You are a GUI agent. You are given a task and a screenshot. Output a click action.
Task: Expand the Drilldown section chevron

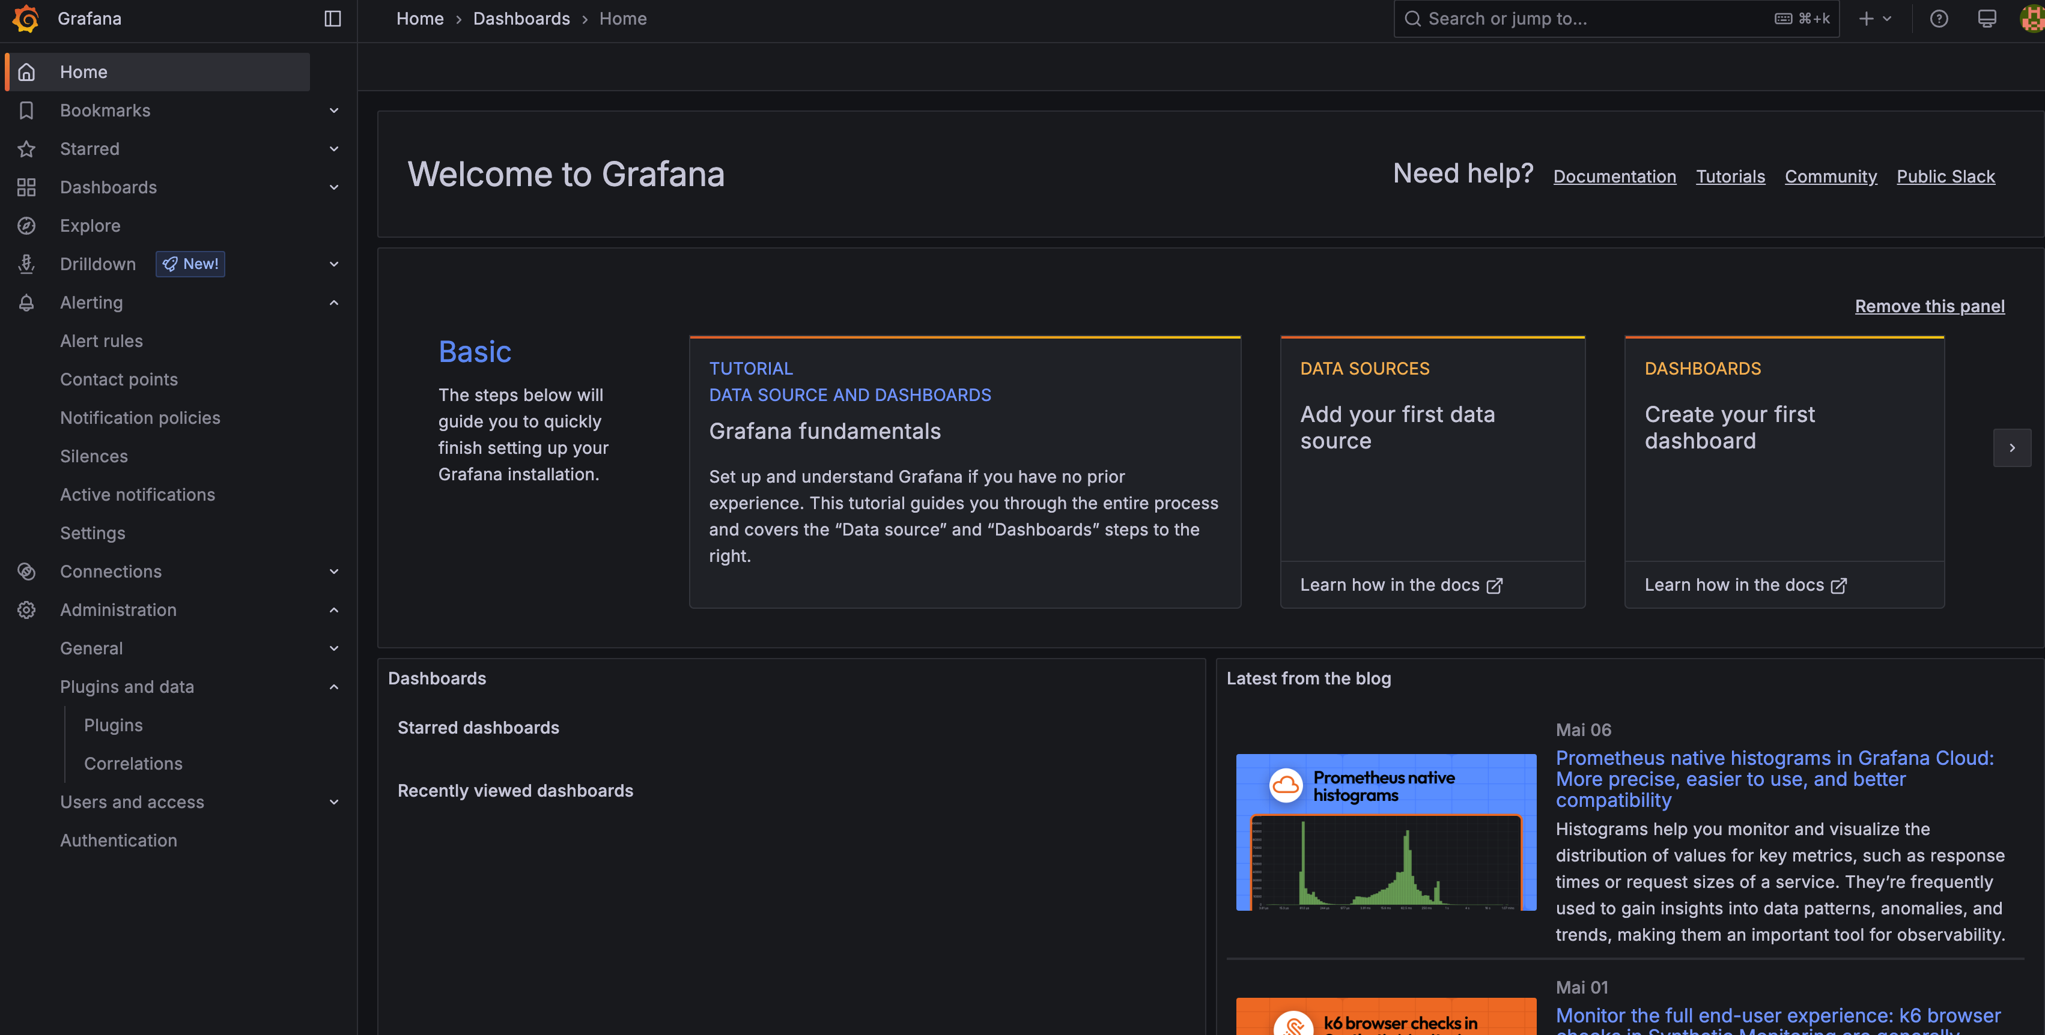[334, 264]
